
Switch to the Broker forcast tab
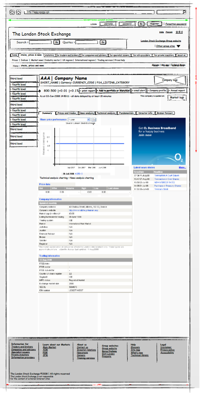click(x=165, y=113)
